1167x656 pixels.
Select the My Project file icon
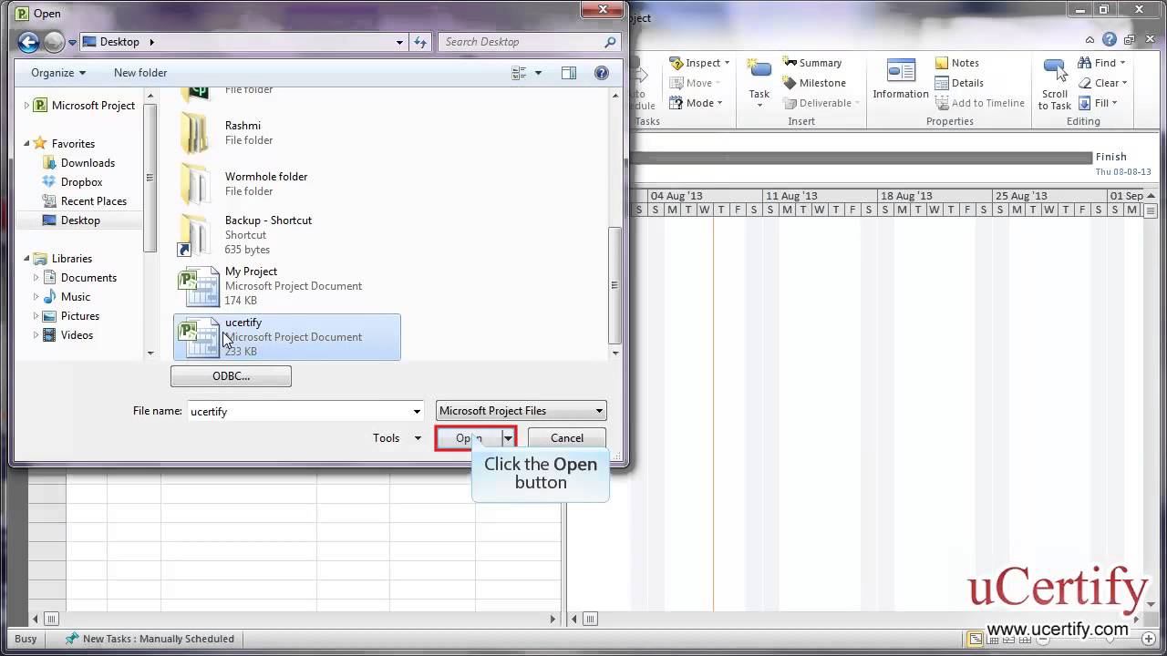[x=198, y=286]
